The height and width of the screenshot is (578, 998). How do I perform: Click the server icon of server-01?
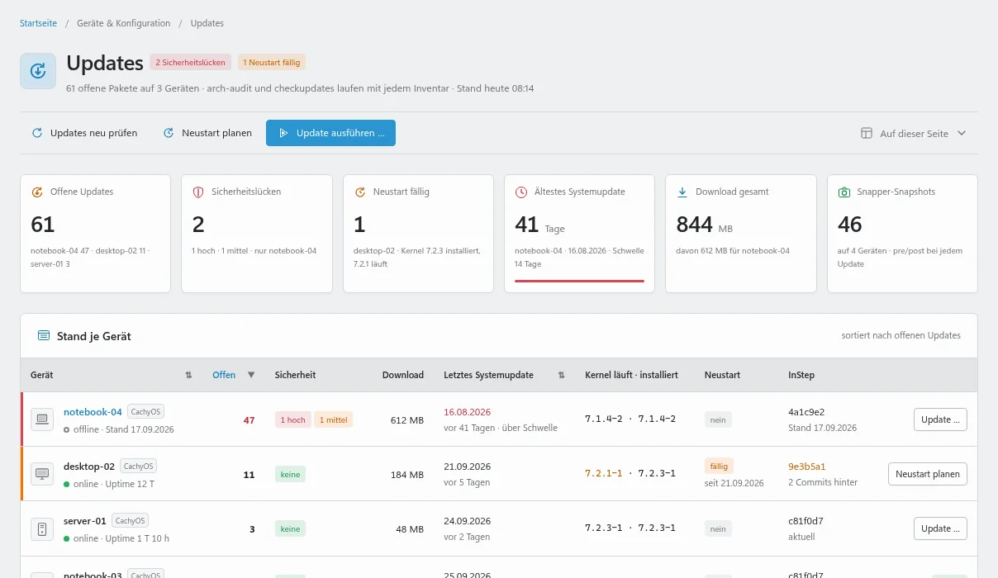coord(42,528)
